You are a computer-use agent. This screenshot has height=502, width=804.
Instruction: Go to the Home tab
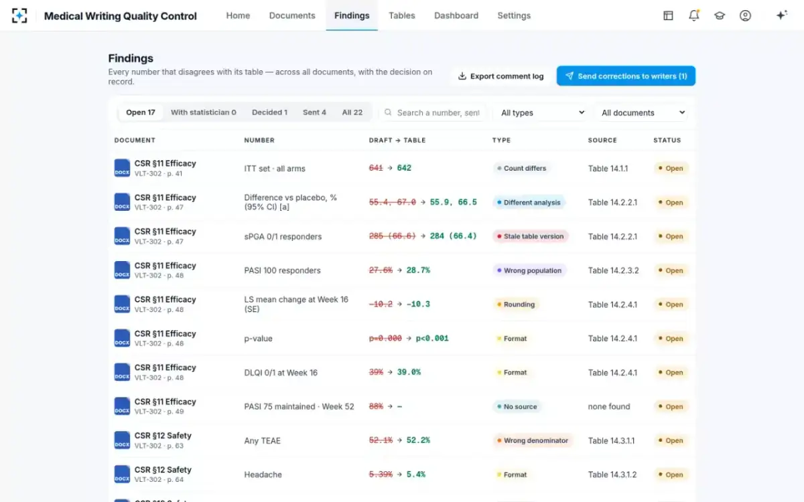[x=238, y=15]
